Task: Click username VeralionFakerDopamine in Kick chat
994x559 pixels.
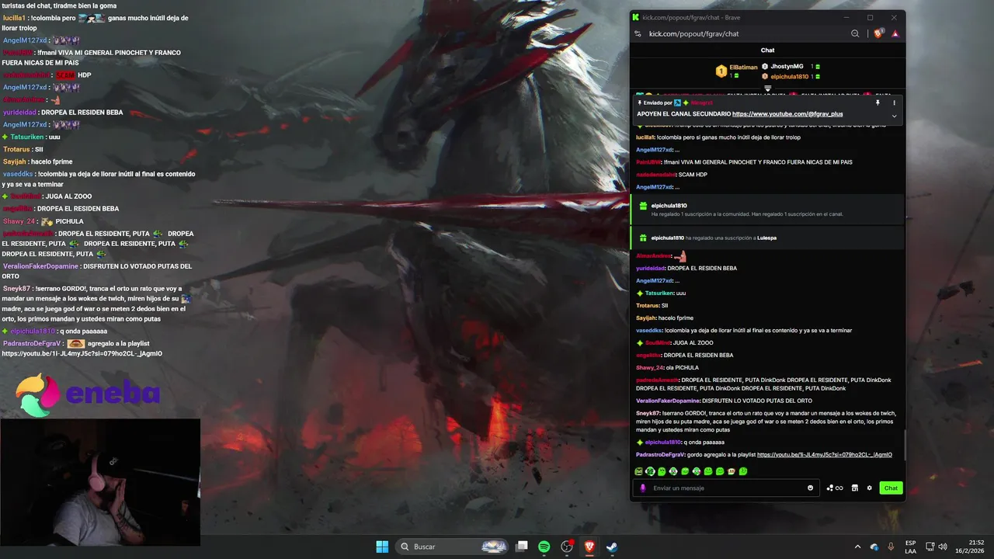Action: click(668, 401)
